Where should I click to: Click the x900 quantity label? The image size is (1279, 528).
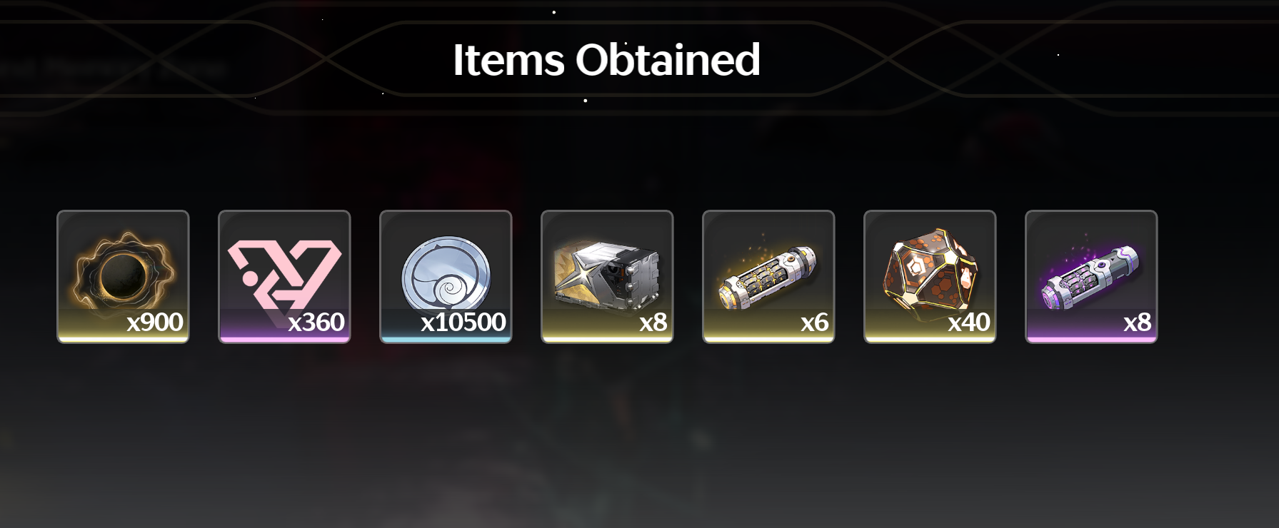coord(155,323)
